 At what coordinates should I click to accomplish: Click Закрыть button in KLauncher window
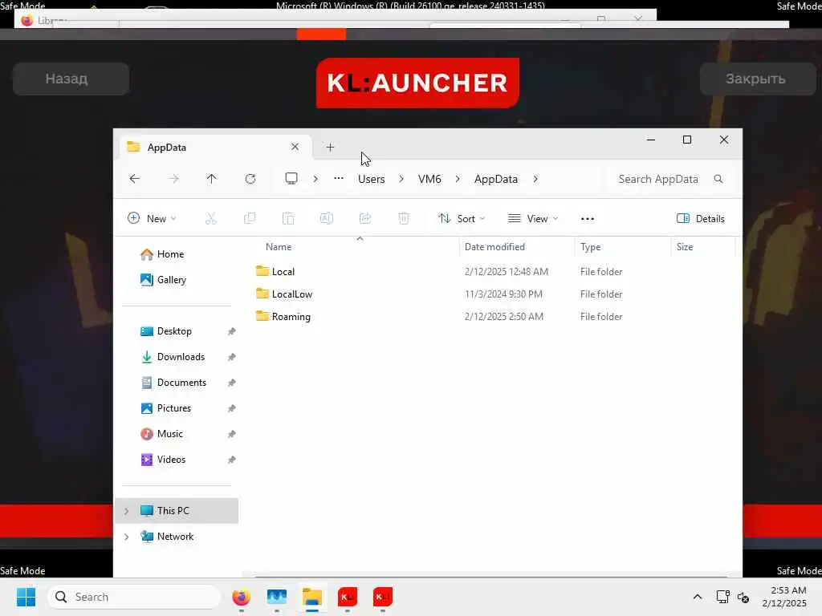(758, 79)
